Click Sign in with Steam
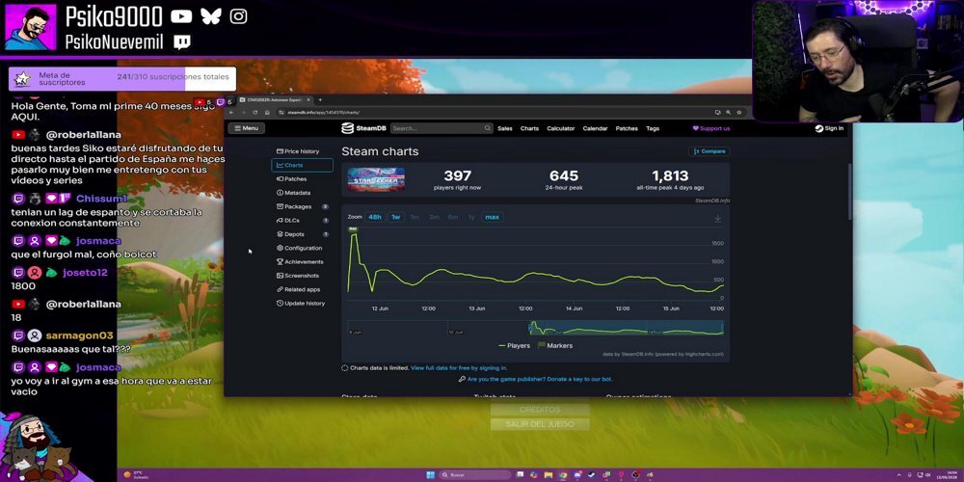The width and height of the screenshot is (964, 482). point(829,128)
